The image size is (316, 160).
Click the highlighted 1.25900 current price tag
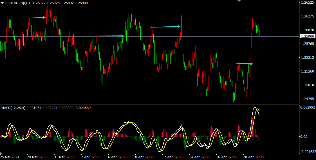click(x=307, y=37)
